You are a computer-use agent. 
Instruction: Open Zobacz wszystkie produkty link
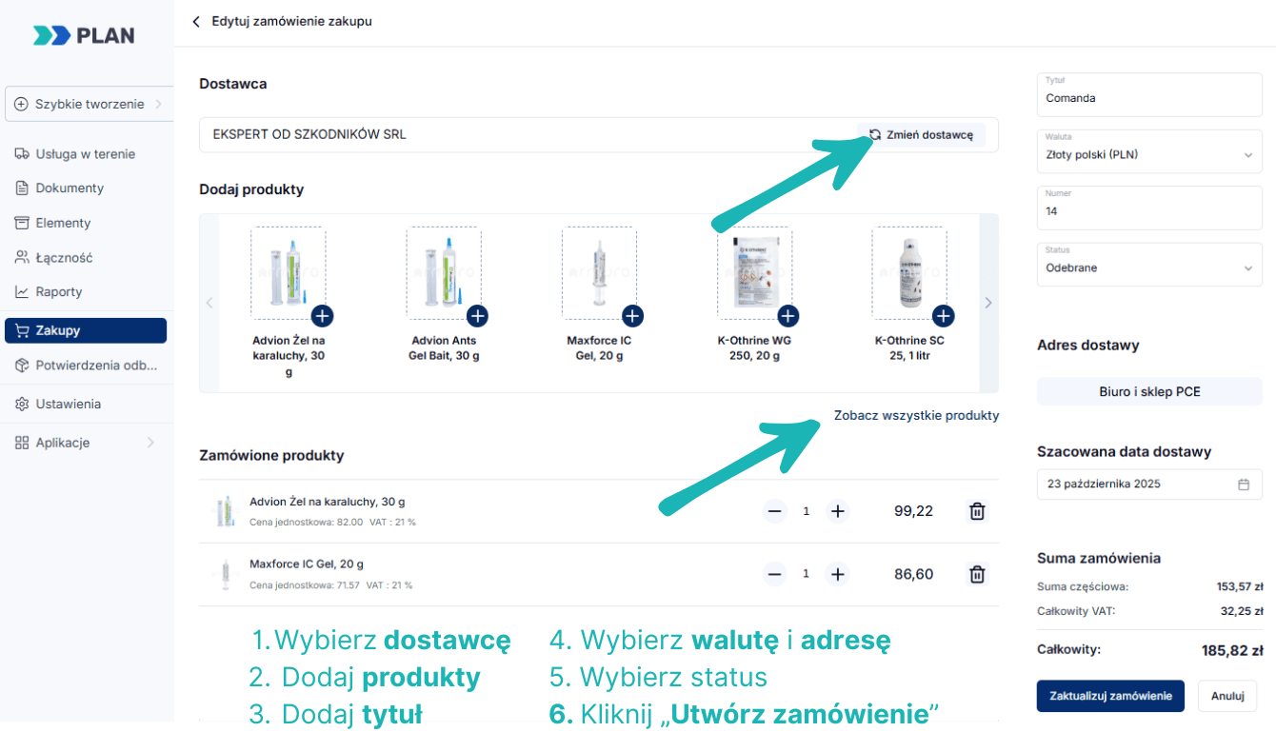[916, 415]
